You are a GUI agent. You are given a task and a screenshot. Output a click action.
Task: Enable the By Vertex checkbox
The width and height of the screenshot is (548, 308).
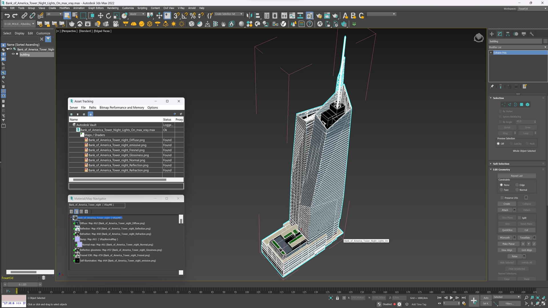point(500,111)
